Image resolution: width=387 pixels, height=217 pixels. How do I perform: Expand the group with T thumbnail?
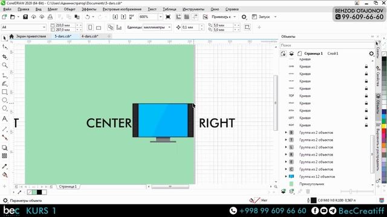(x=286, y=140)
